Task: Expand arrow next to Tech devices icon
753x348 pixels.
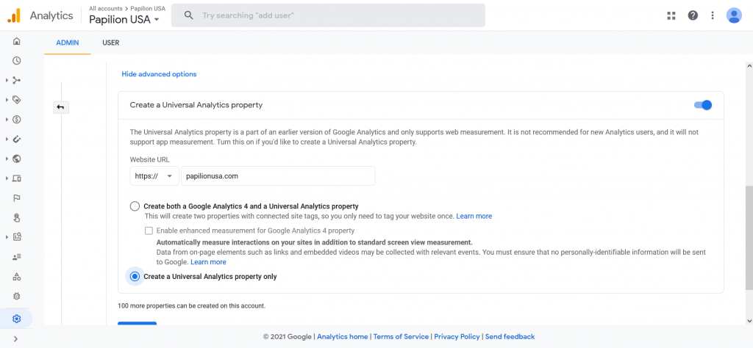Action: point(7,178)
